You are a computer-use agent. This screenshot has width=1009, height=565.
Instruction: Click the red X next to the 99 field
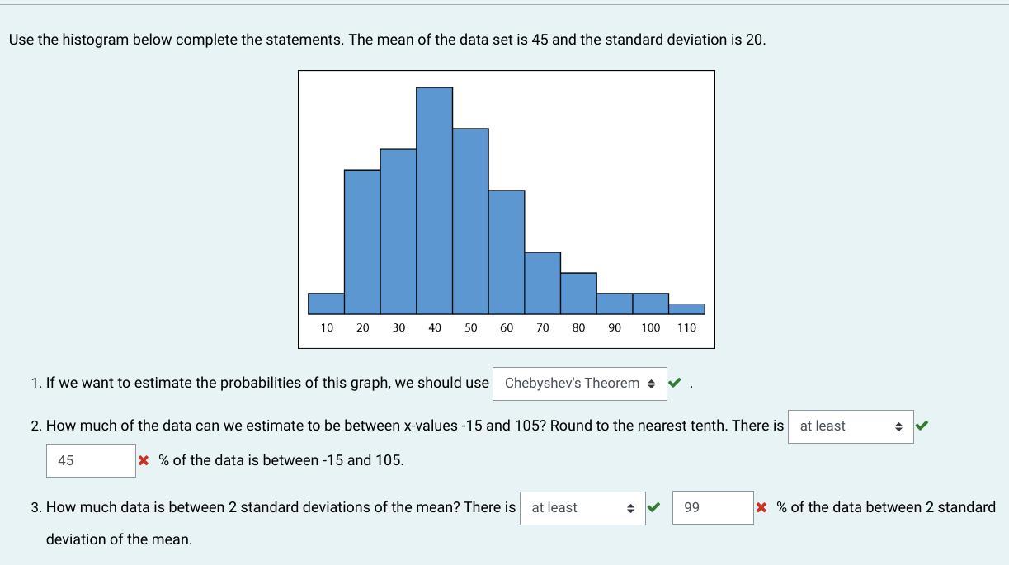761,507
